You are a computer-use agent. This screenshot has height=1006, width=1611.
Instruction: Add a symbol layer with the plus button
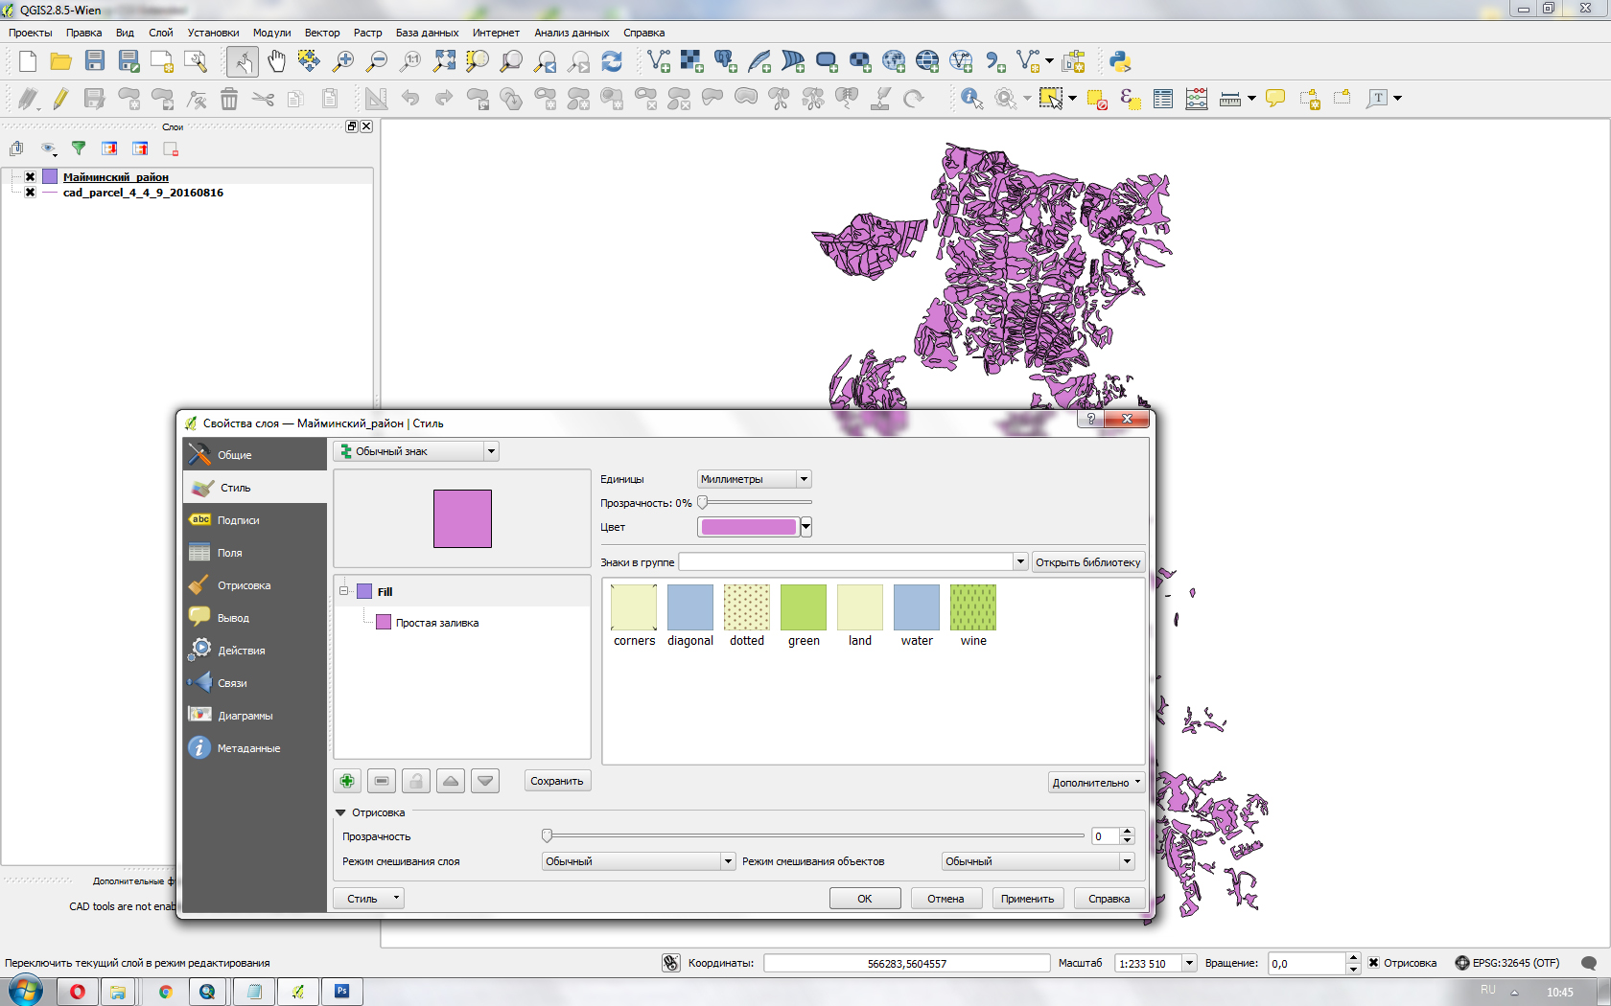pos(347,781)
